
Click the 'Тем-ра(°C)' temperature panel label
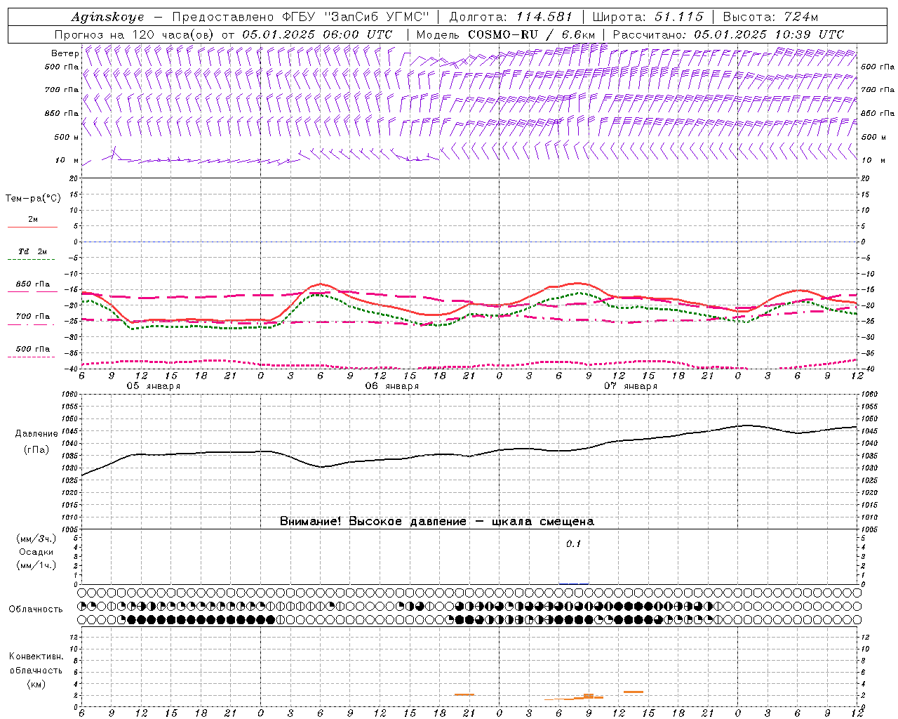tap(33, 199)
